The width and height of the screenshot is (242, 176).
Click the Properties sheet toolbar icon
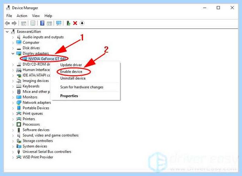(33, 23)
